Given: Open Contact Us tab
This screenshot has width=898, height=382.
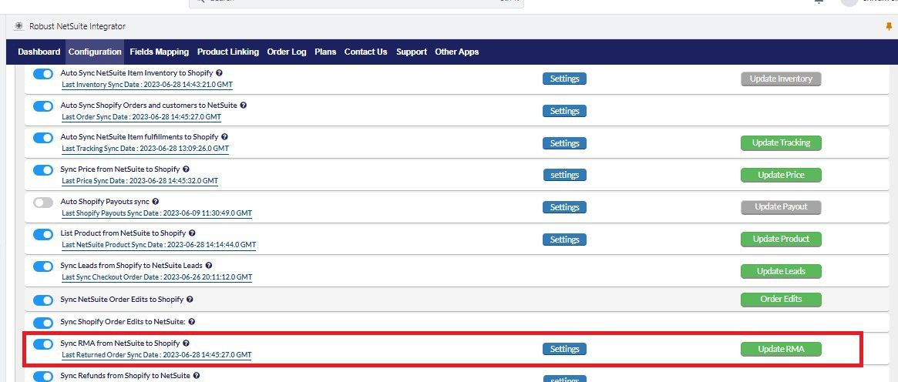Looking at the screenshot, I should click(366, 52).
